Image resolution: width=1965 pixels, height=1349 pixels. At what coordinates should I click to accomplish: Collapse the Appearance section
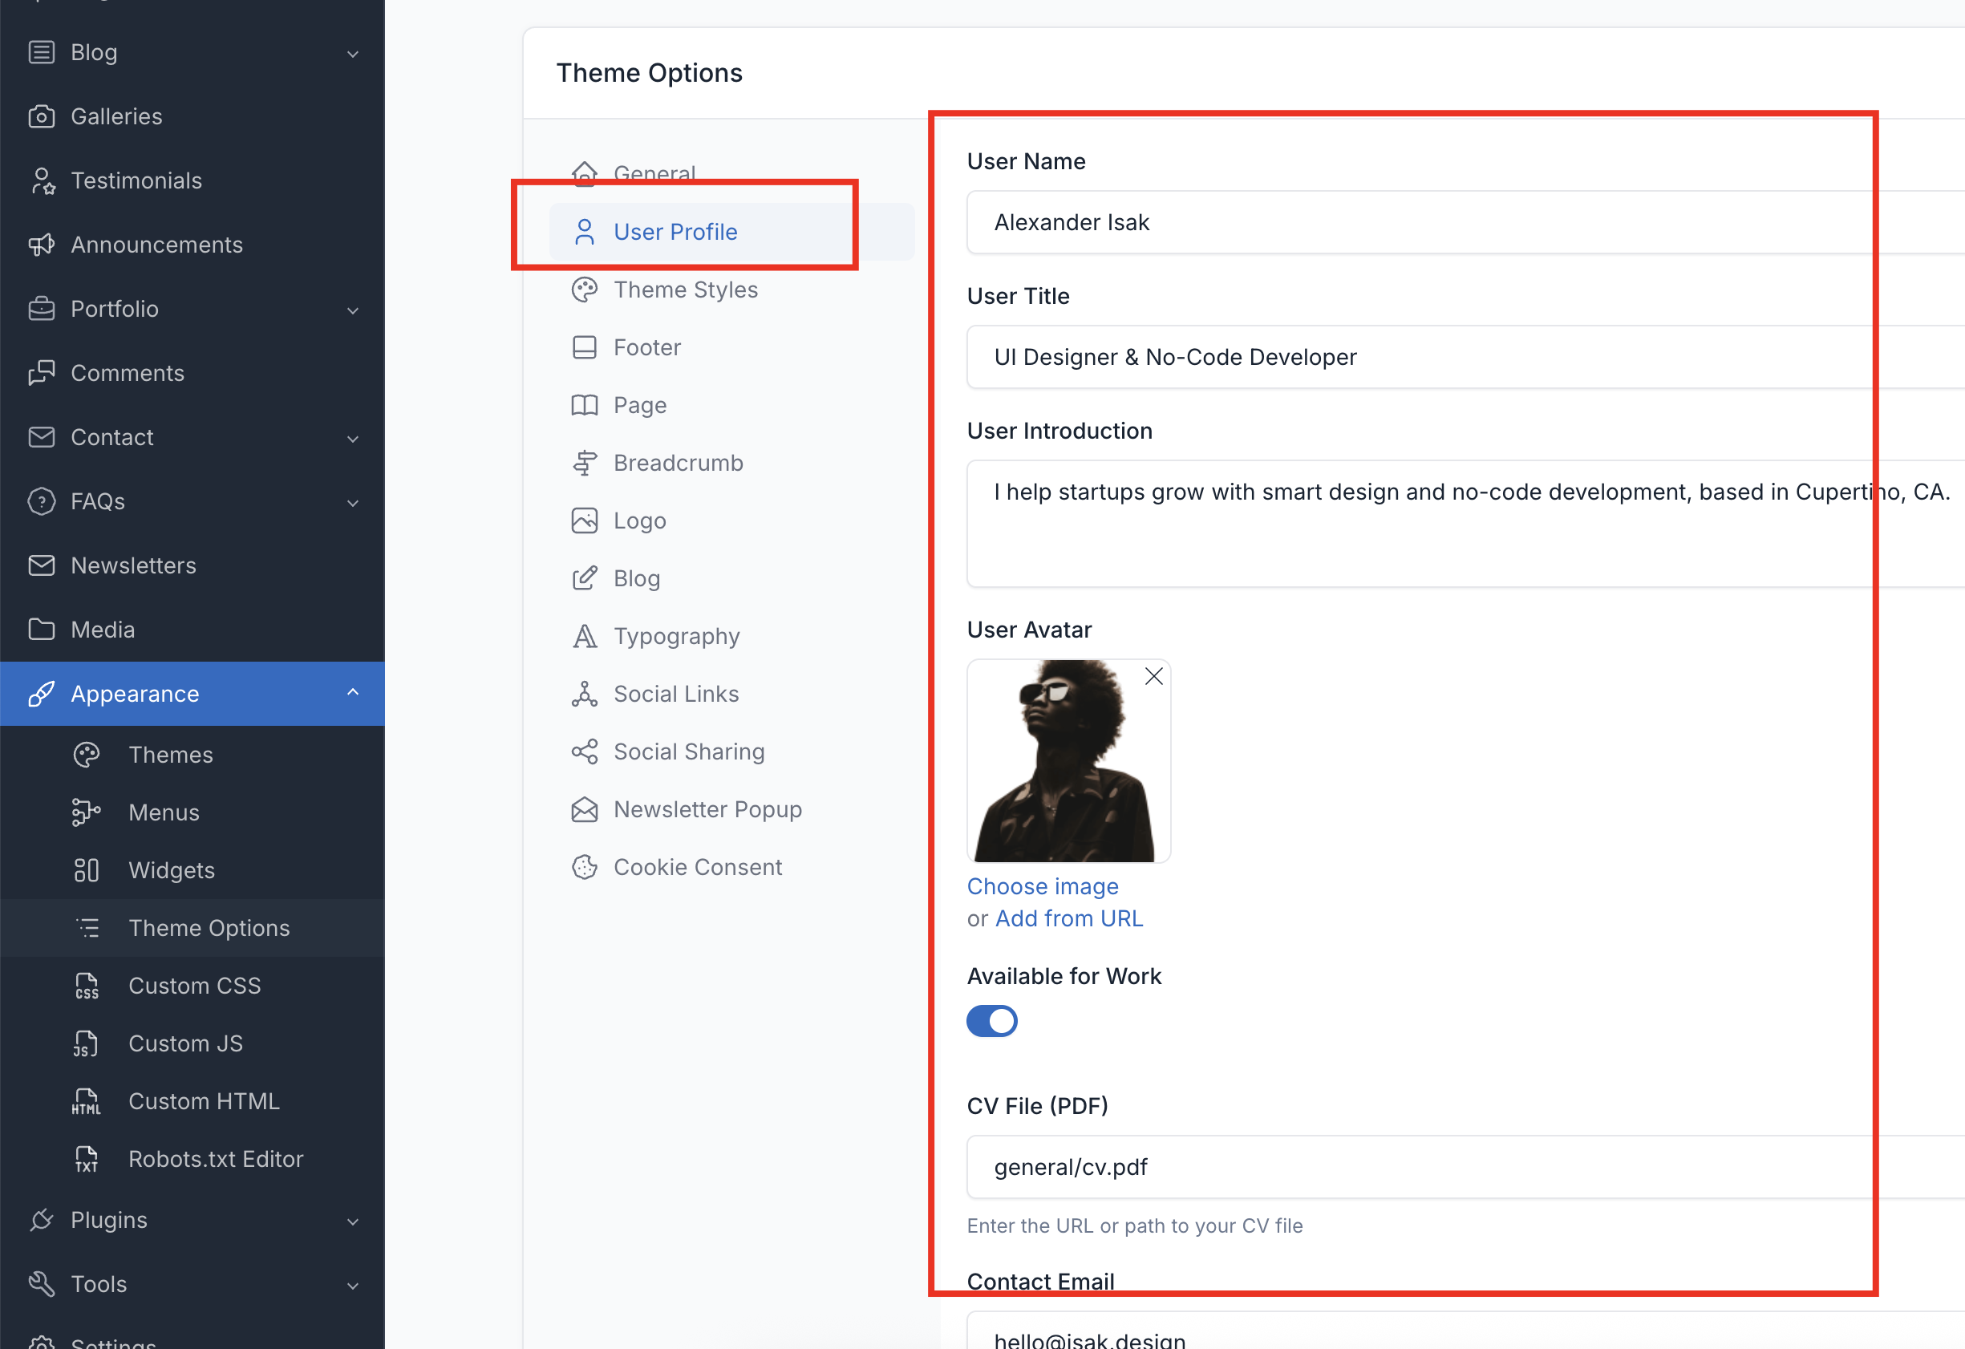tap(353, 693)
